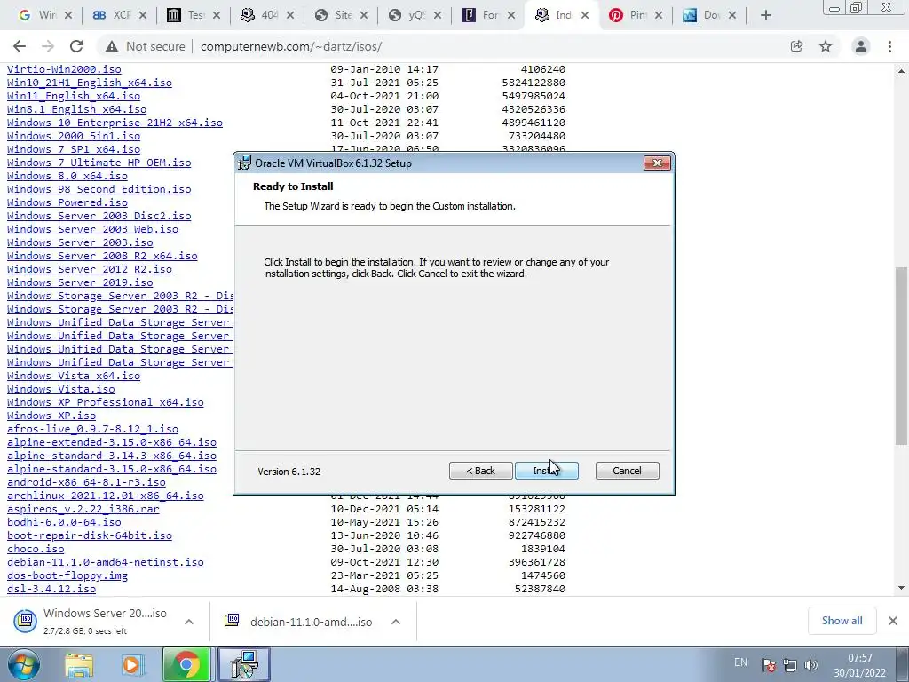909x682 pixels.
Task: Close the Oracle VM VirtualBox Setup dialog
Action: (x=657, y=163)
